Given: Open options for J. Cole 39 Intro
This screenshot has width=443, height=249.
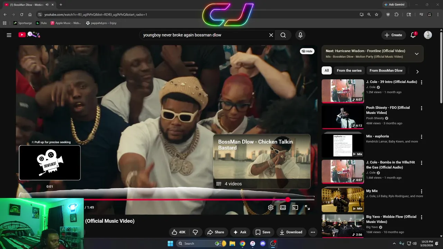Looking at the screenshot, I should (422, 82).
